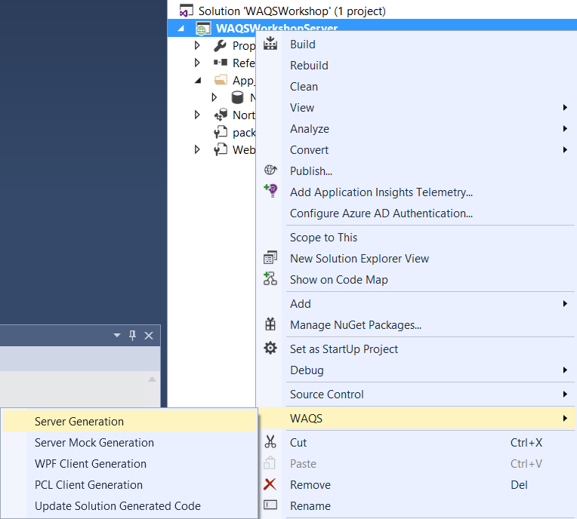Collapse the WAQSWorkshopServer project node
The height and width of the screenshot is (519, 577).
click(181, 29)
